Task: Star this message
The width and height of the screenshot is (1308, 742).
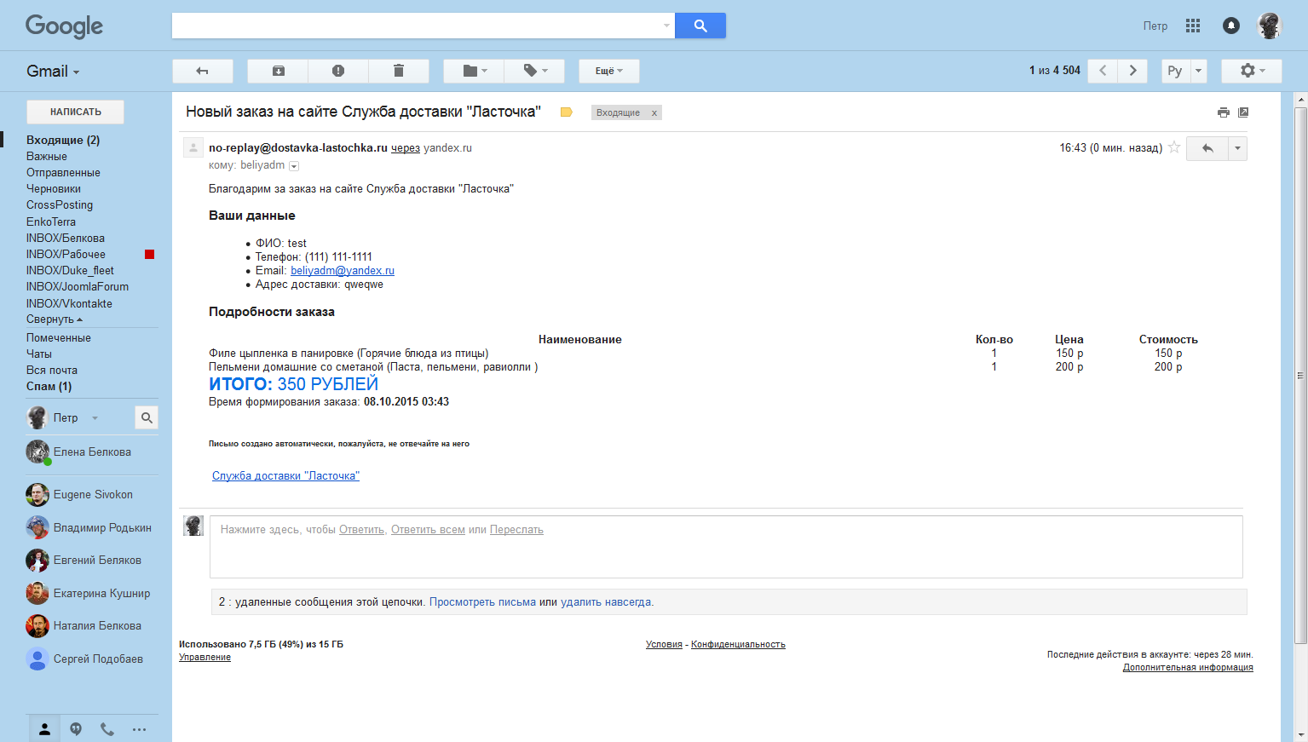Action: tap(1174, 147)
